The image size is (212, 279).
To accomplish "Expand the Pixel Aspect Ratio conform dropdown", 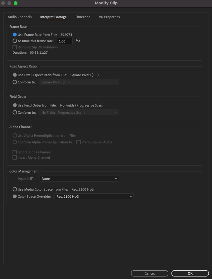I will click(79, 82).
